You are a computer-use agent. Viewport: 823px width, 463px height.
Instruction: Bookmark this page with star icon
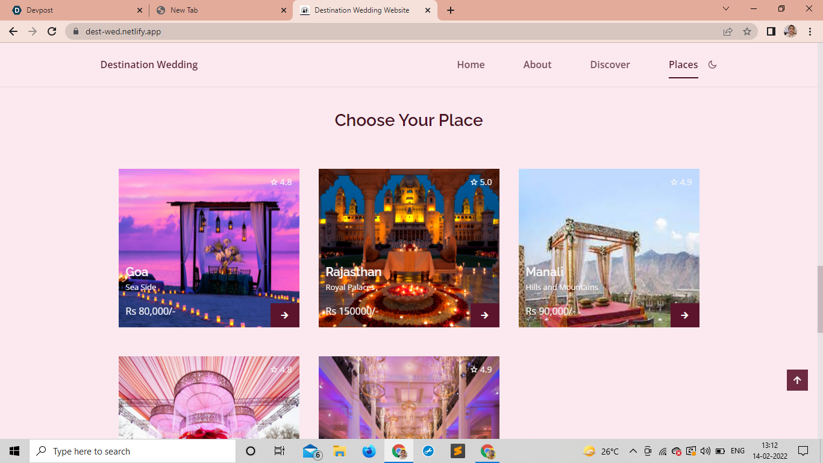(747, 31)
